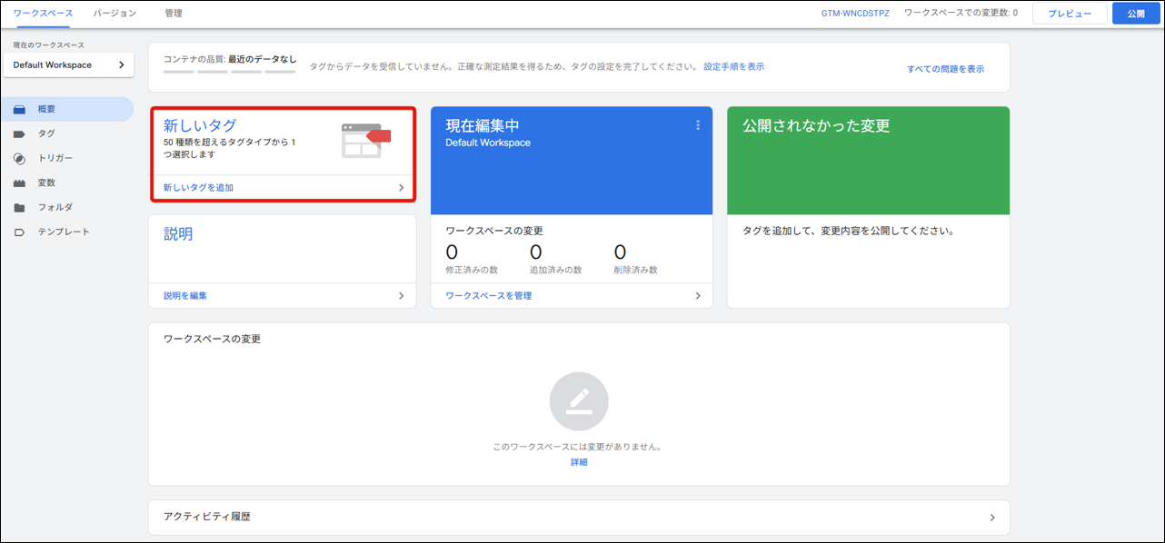Click pencil icon in ワークスペースの変更 panel
Viewport: 1165px width, 543px height.
[579, 401]
